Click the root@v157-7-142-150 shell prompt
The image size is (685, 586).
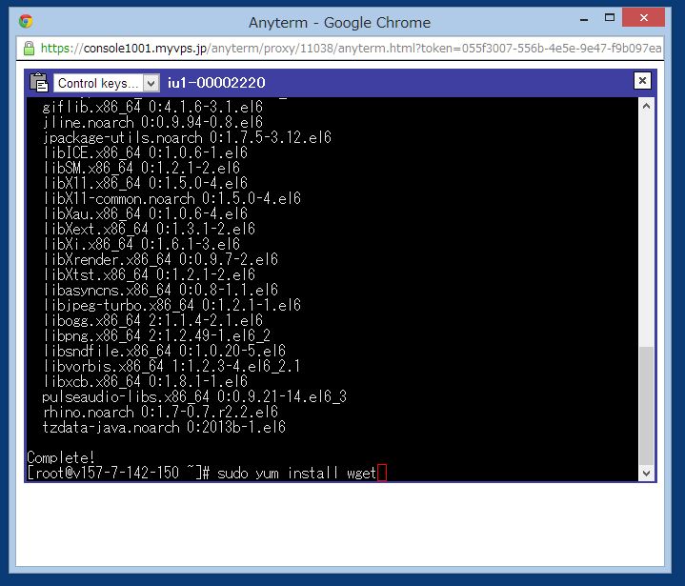(118, 473)
